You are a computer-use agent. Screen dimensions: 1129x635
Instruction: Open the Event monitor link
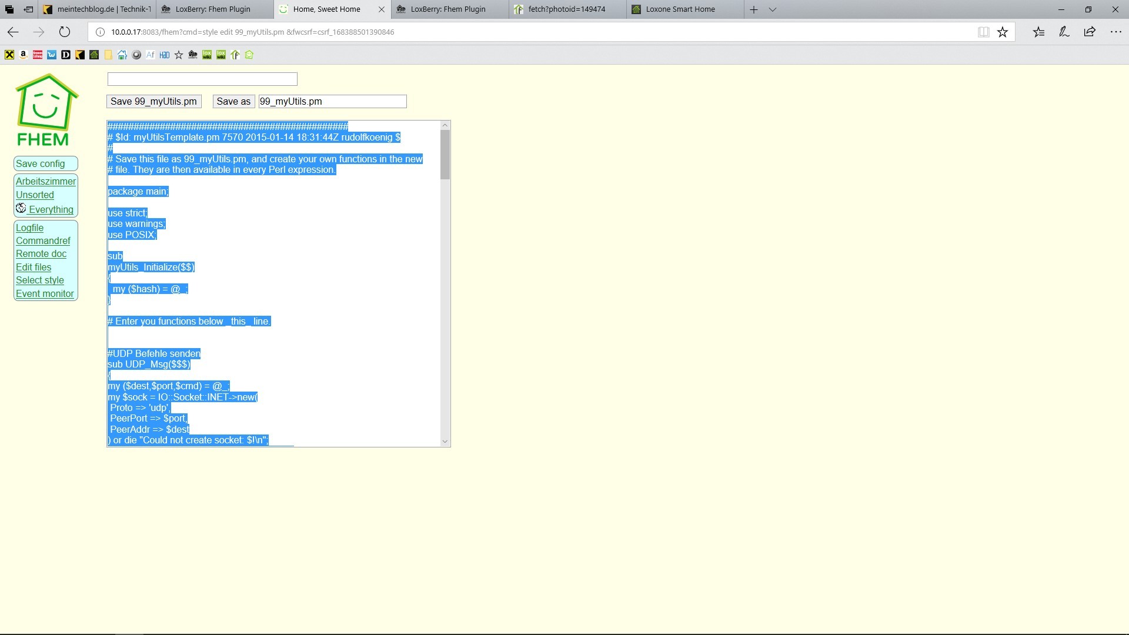click(45, 293)
